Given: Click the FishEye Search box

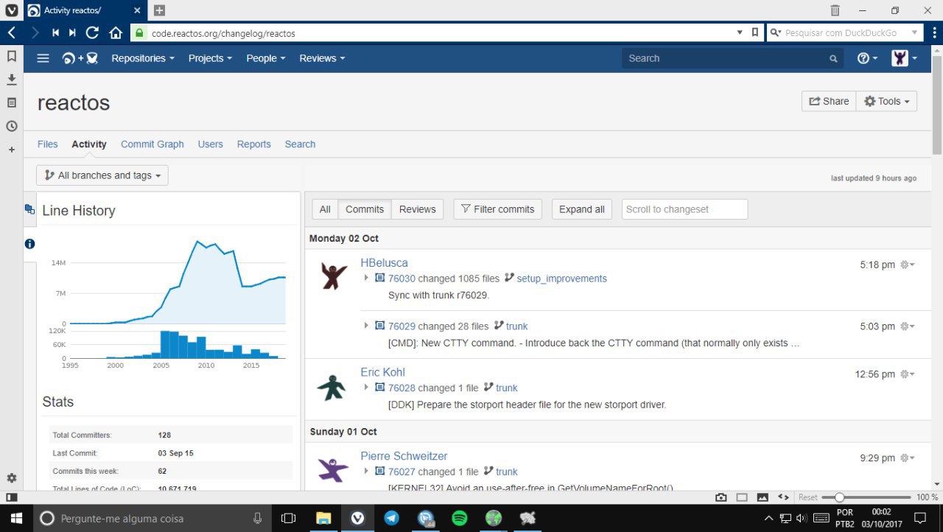Looking at the screenshot, I should pos(732,58).
